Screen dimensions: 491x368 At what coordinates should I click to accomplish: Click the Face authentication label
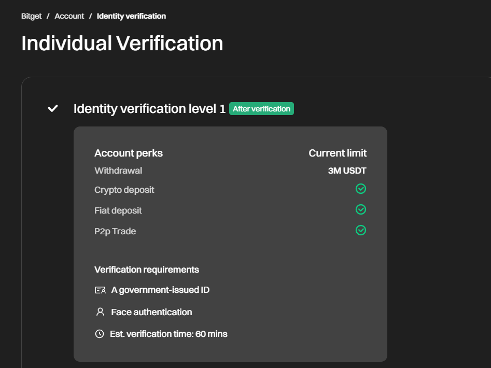point(151,312)
